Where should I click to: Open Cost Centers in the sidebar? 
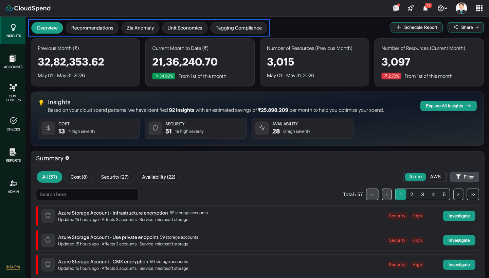pos(13,93)
